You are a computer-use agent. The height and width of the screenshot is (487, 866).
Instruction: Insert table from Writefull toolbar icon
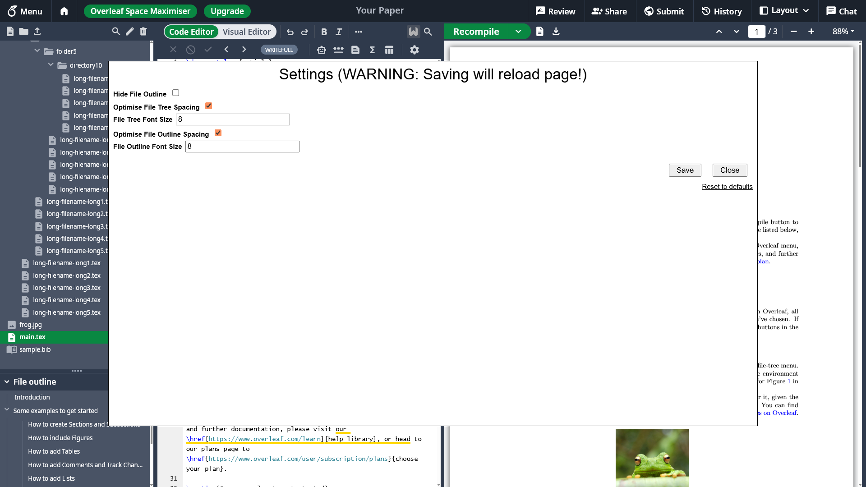click(x=389, y=50)
